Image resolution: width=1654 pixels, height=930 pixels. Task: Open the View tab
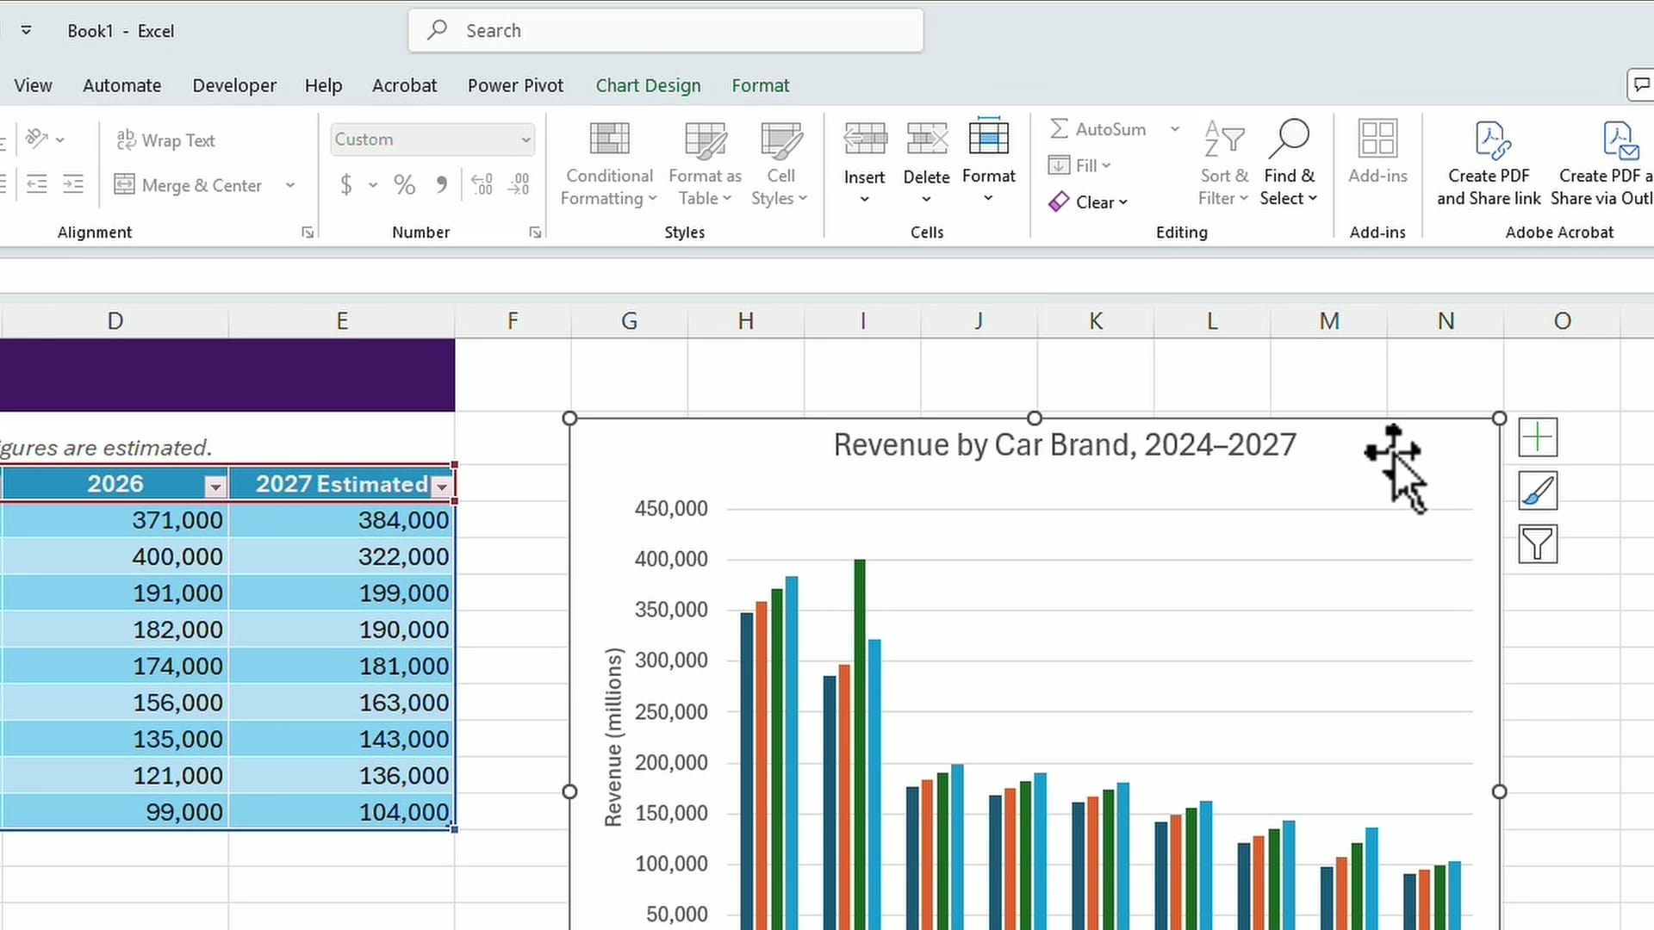34,85
